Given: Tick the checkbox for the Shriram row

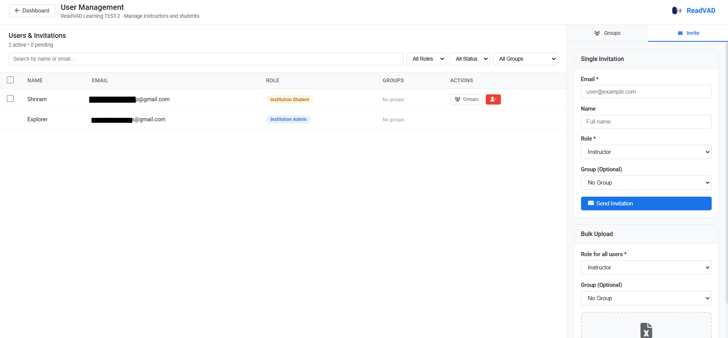Looking at the screenshot, I should click(10, 99).
